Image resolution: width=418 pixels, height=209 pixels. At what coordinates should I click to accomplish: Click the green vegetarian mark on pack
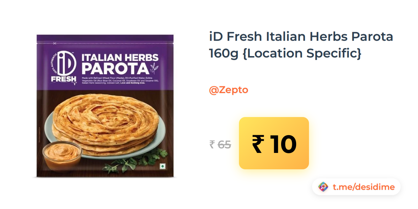pyautogui.click(x=161, y=167)
